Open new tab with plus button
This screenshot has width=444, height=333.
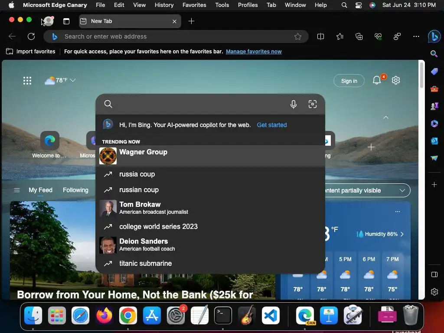pos(191,21)
